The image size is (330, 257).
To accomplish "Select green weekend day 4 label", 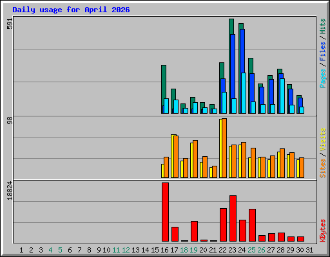I will pyautogui.click(x=50, y=250).
